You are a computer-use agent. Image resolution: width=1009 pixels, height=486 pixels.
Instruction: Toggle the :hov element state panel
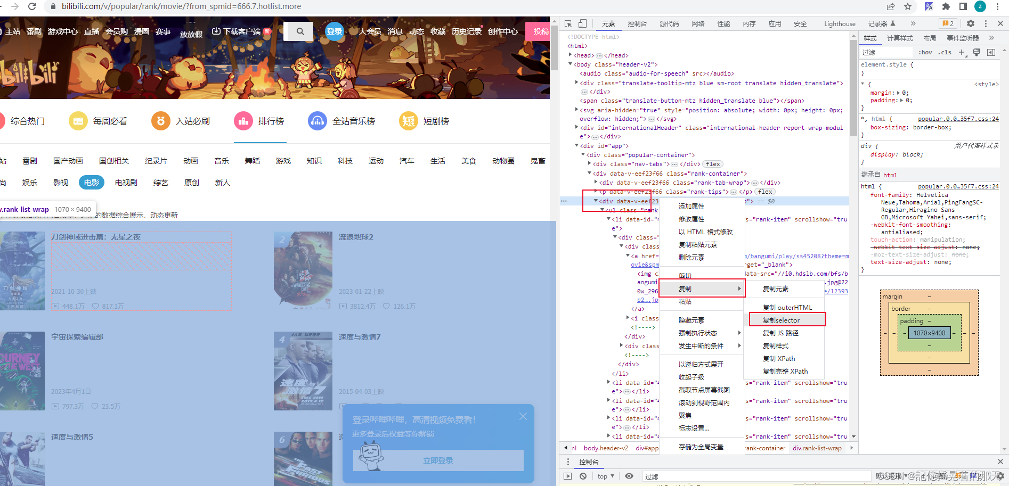tap(925, 52)
